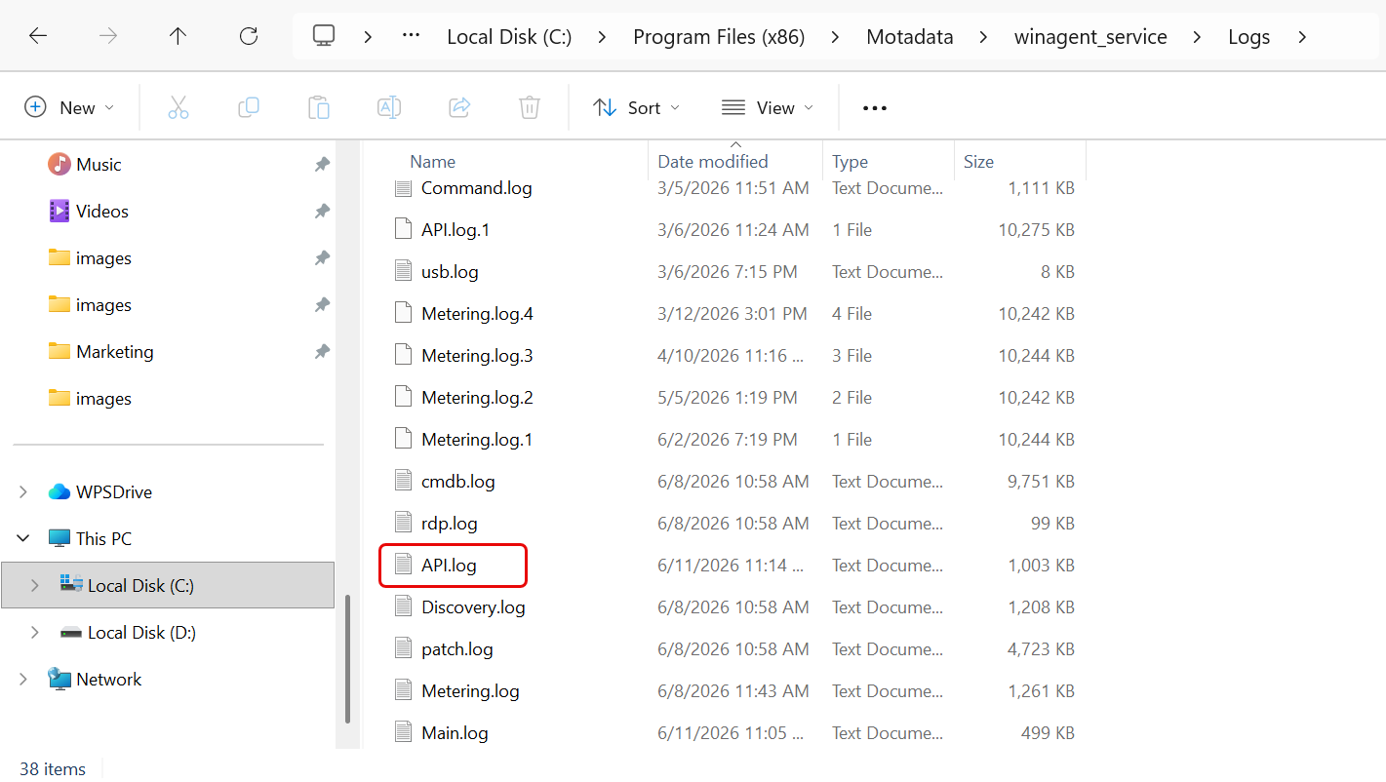The image size is (1386, 782).
Task: Expand the WPSDrive tree node
Action: 23,492
